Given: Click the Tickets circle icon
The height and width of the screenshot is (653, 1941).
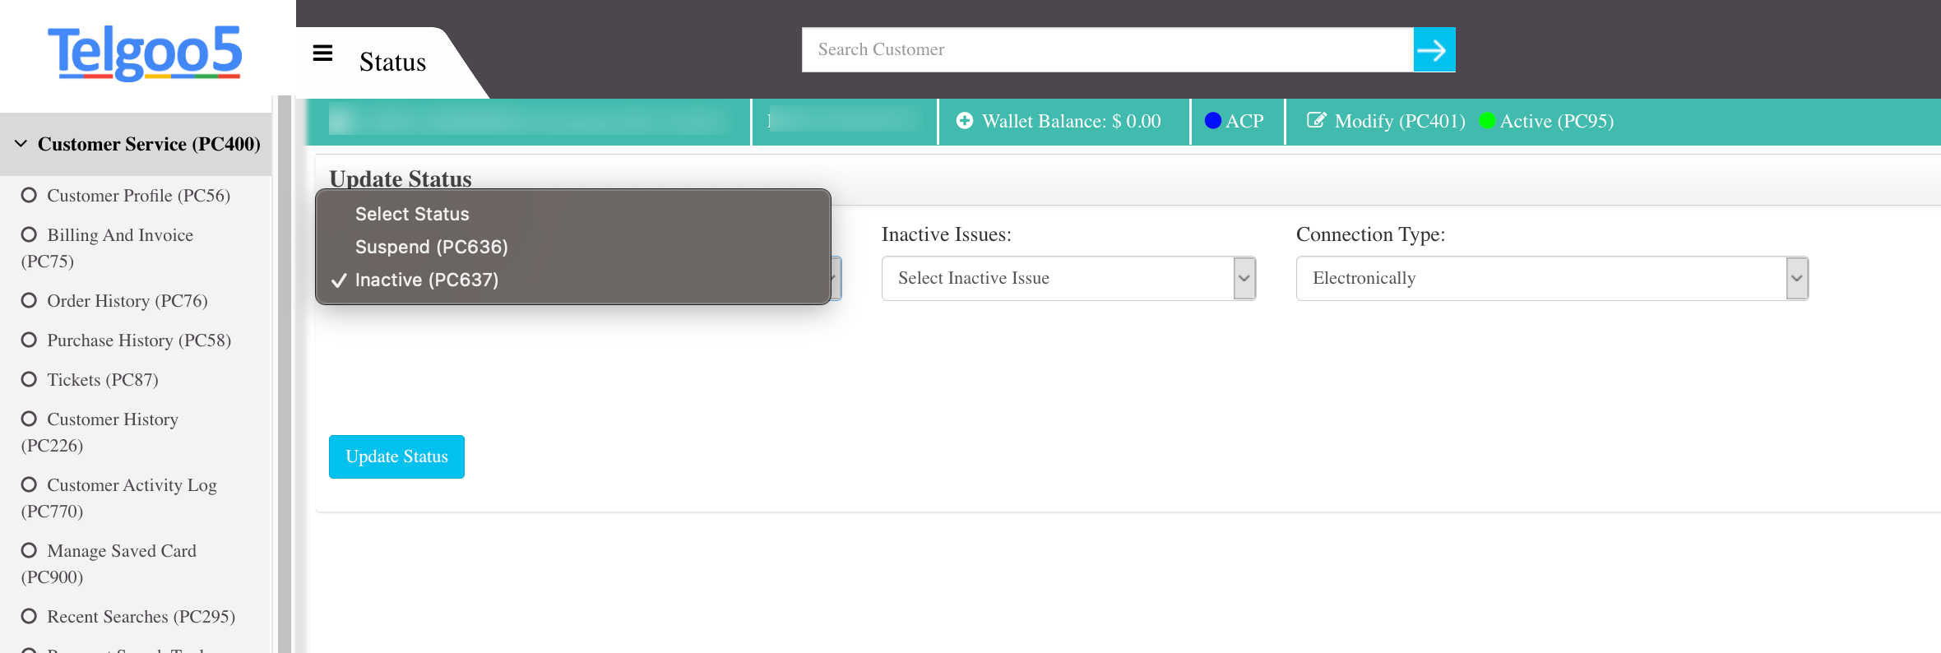Looking at the screenshot, I should click(30, 379).
